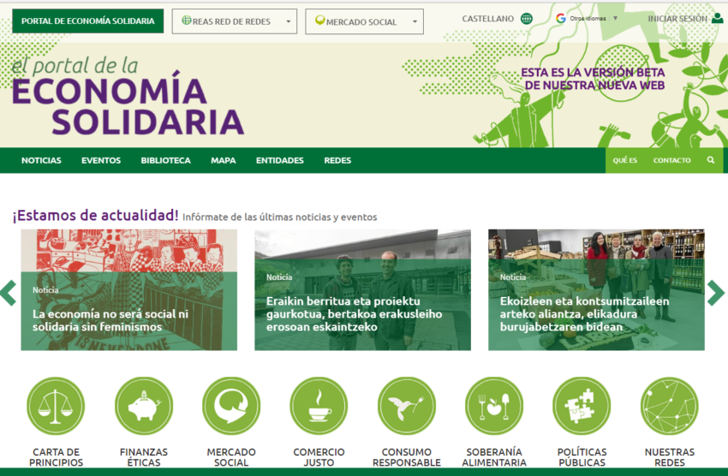
Task: Select the Nuestras Redes network icon
Action: click(x=670, y=406)
